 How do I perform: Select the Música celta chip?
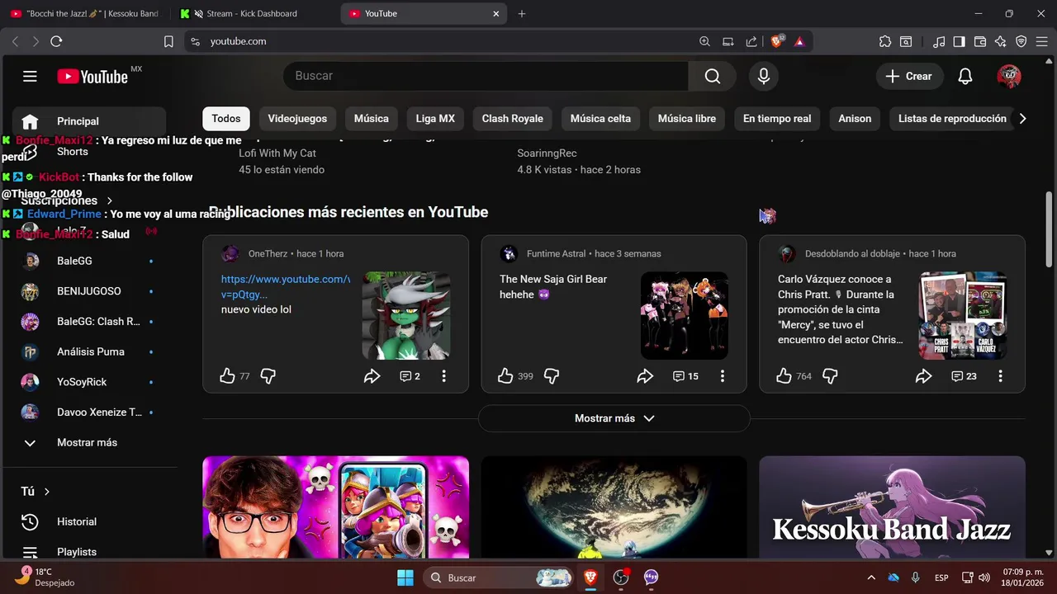(600, 119)
